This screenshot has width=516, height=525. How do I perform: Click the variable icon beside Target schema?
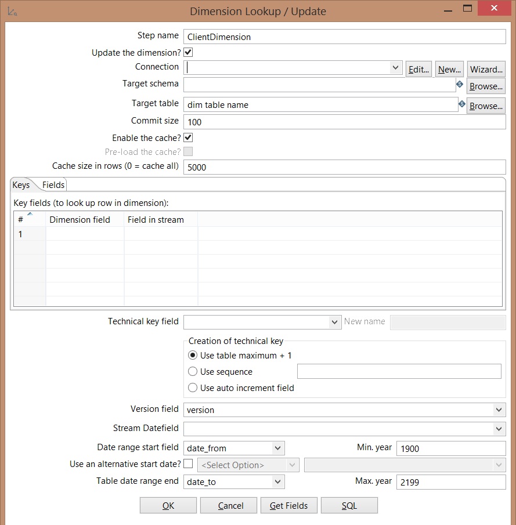click(460, 85)
